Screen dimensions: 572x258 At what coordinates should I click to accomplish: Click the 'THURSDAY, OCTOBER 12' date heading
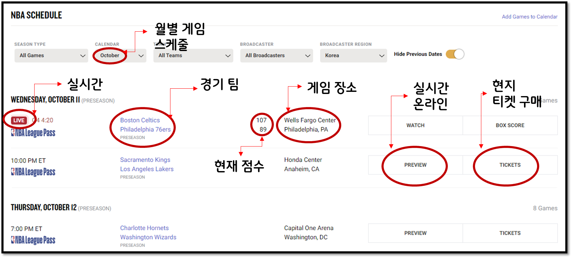coord(44,207)
